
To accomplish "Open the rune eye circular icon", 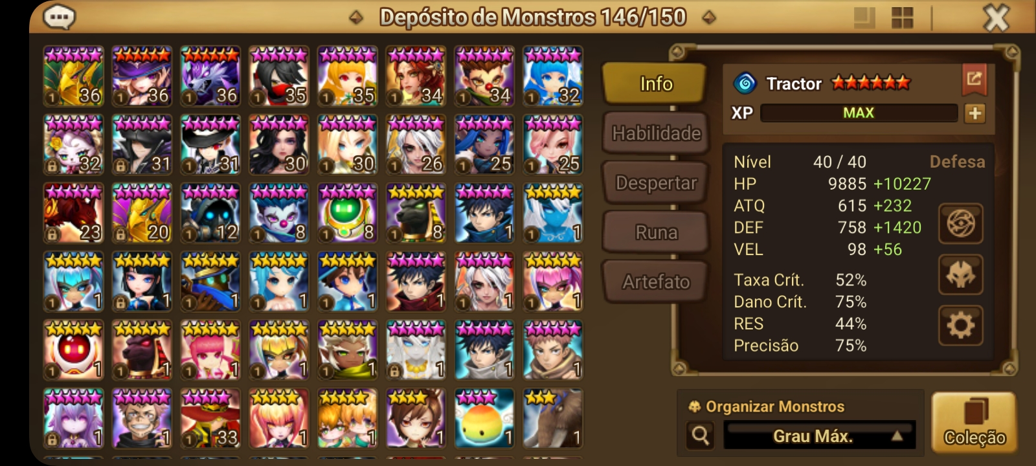I will tap(960, 223).
